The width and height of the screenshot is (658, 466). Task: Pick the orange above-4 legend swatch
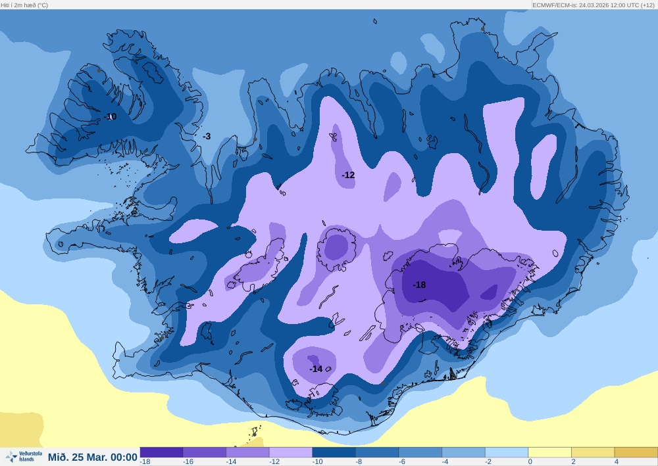[x=636, y=452]
